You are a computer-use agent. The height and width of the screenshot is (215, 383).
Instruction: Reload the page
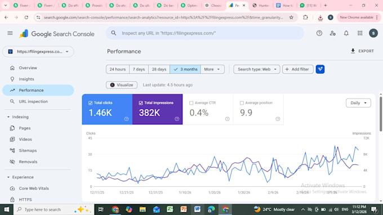tap(26, 17)
